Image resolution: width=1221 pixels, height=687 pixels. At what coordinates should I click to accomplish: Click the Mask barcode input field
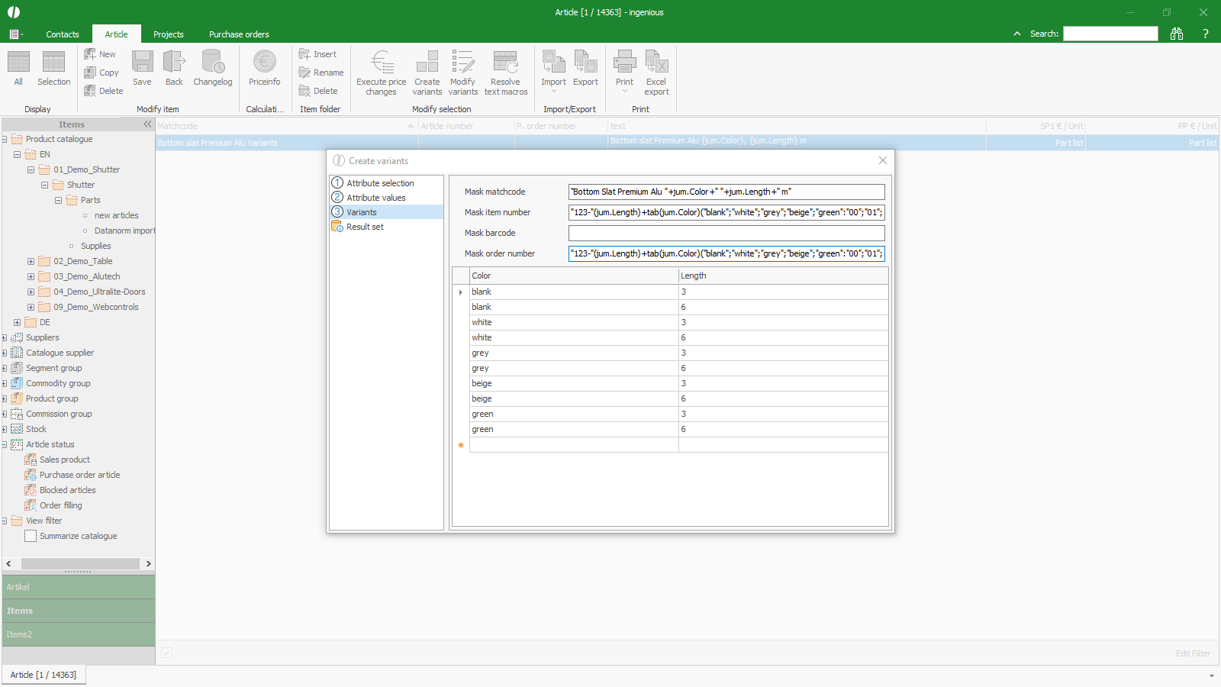(726, 233)
